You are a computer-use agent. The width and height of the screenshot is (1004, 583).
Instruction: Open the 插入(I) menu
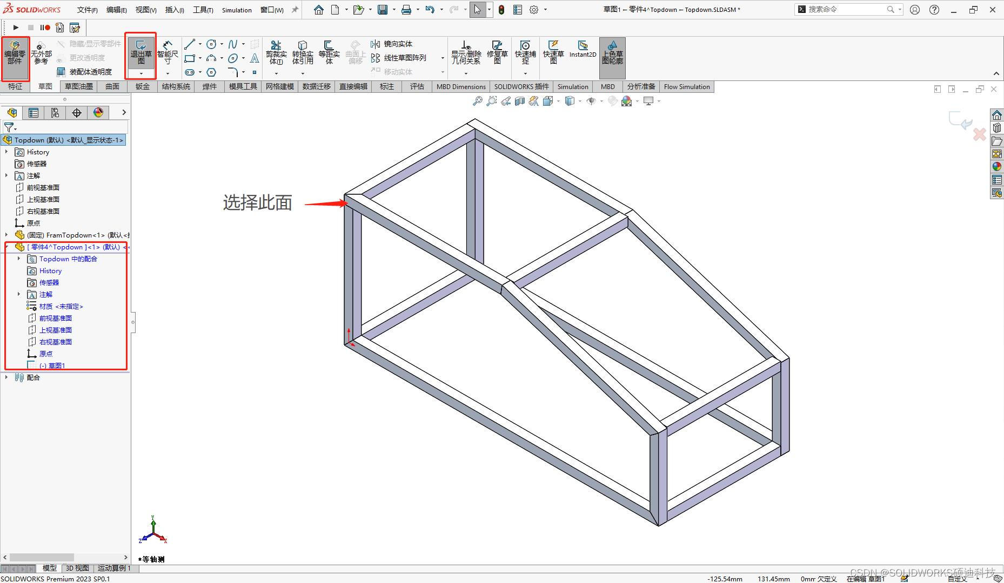pyautogui.click(x=174, y=10)
